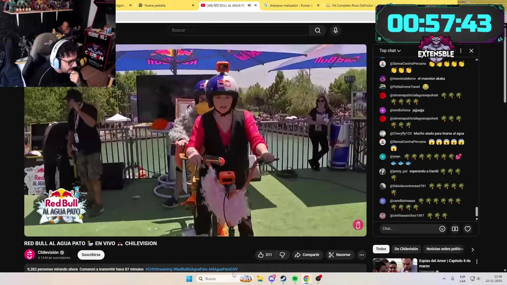The height and width of the screenshot is (285, 507).
Task: Click @jenny_psi chat username
Action: click(398, 171)
